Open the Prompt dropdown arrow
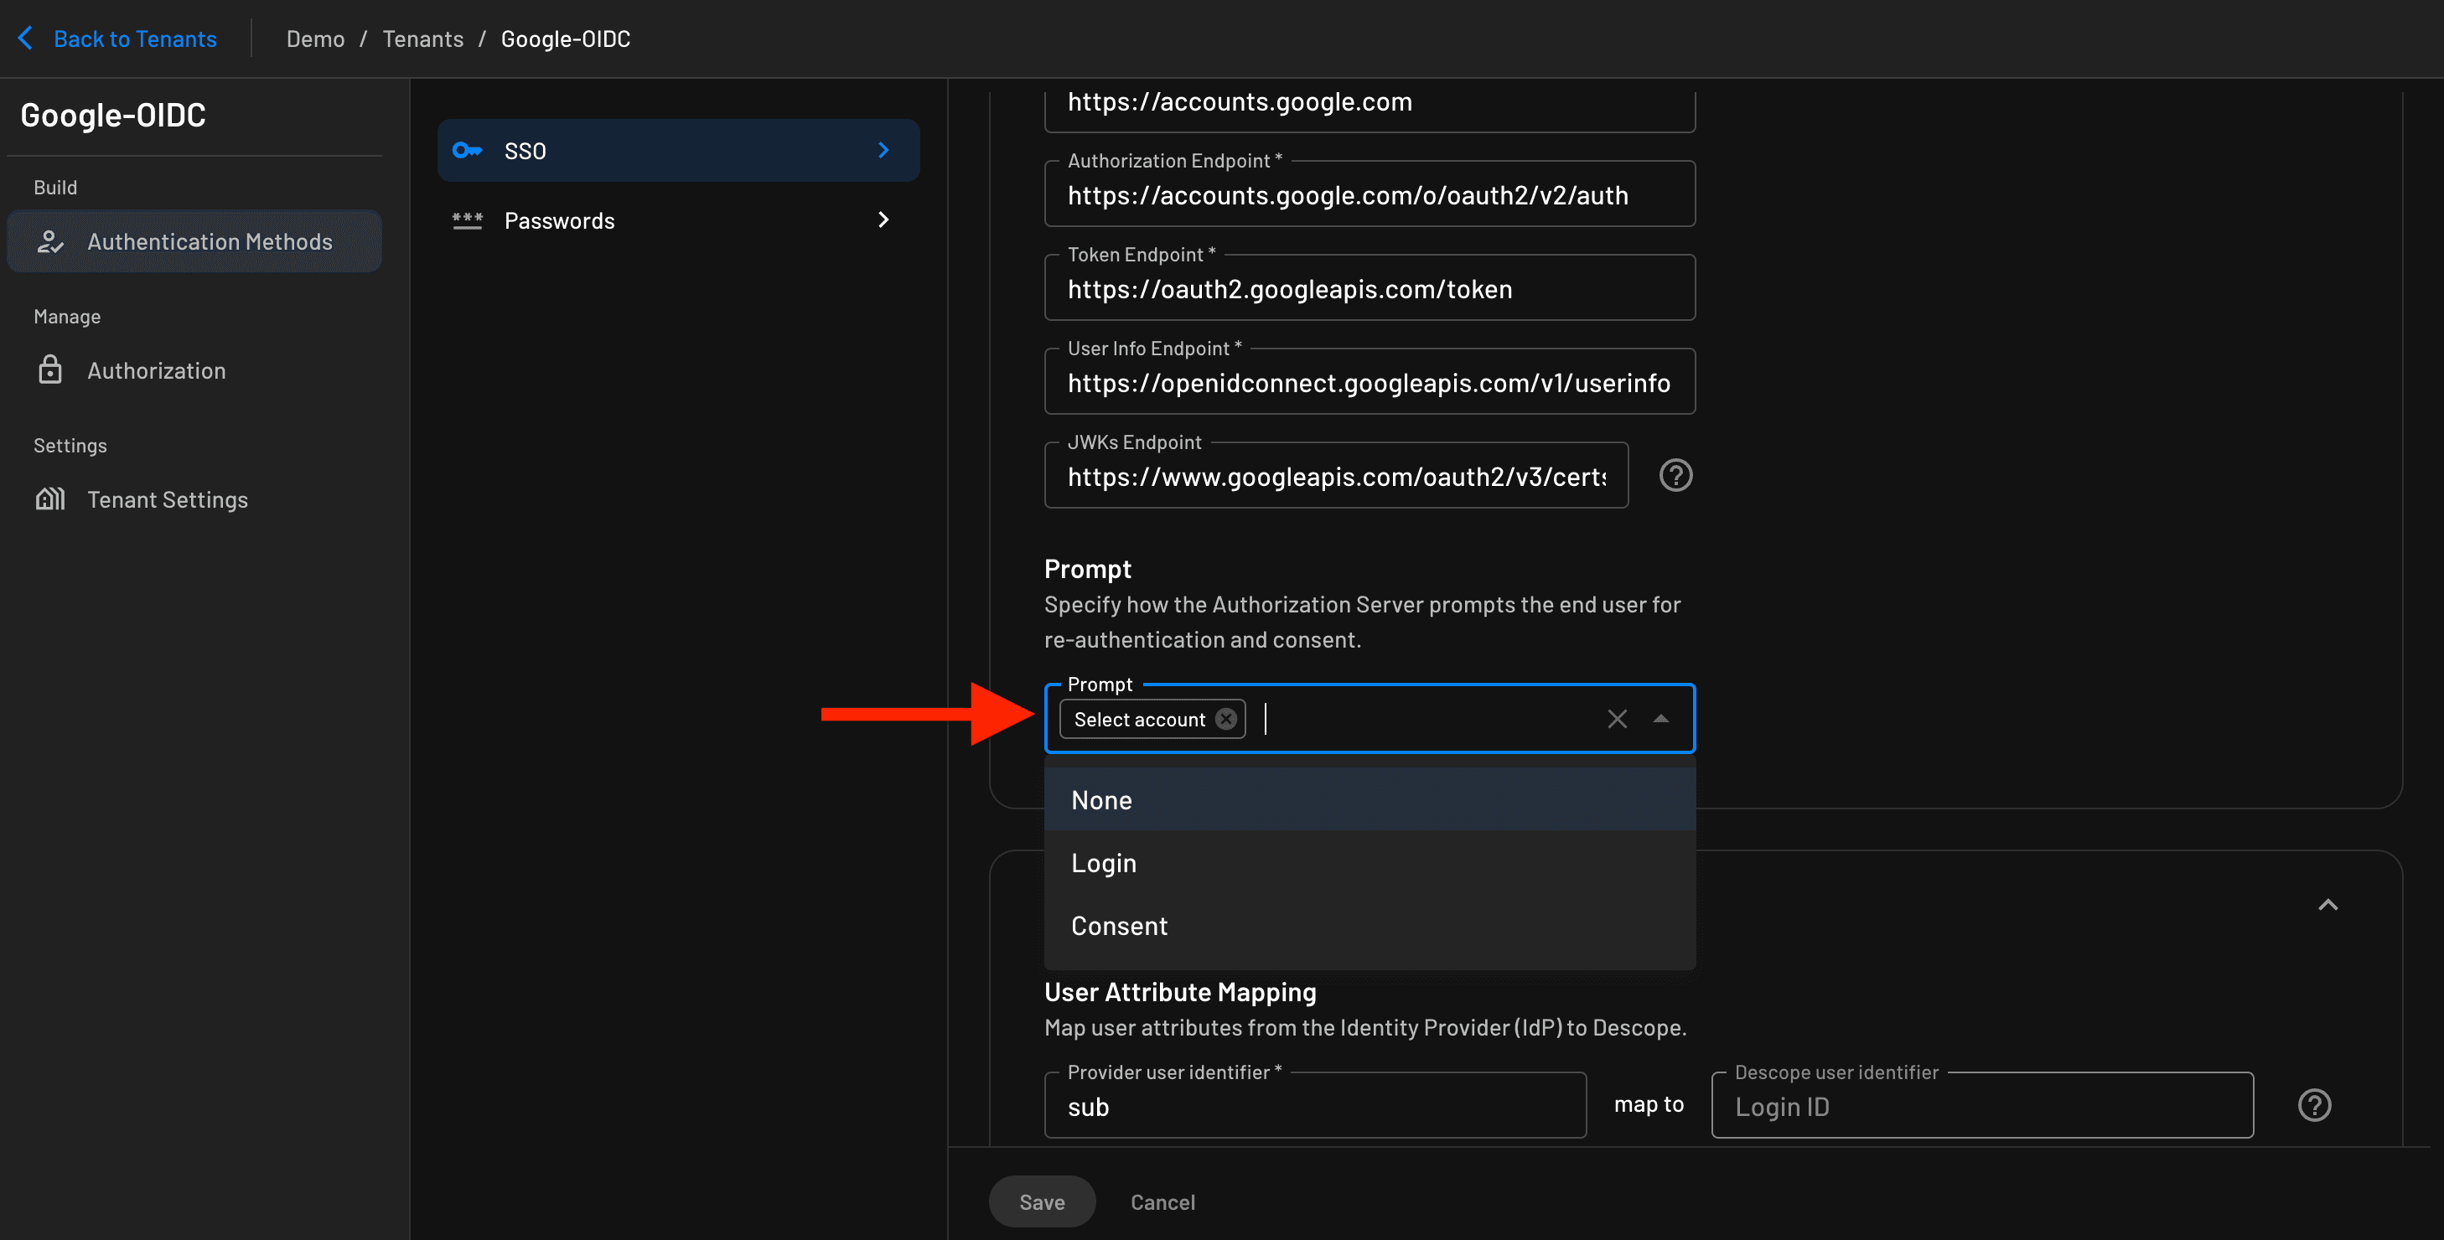Image resolution: width=2444 pixels, height=1240 pixels. pos(1661,718)
